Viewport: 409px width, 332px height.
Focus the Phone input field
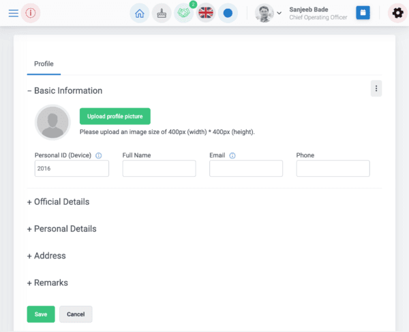[333, 169]
